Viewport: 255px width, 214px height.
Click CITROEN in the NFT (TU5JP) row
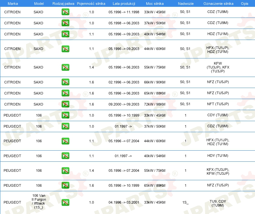(12, 104)
